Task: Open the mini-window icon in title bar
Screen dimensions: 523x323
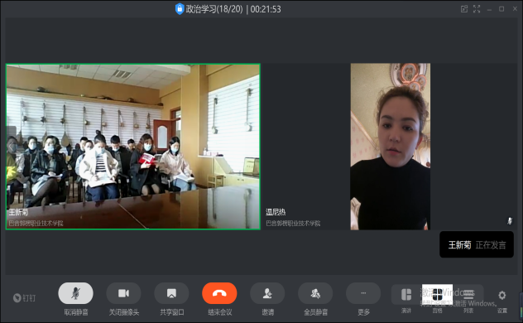Action: click(x=464, y=9)
